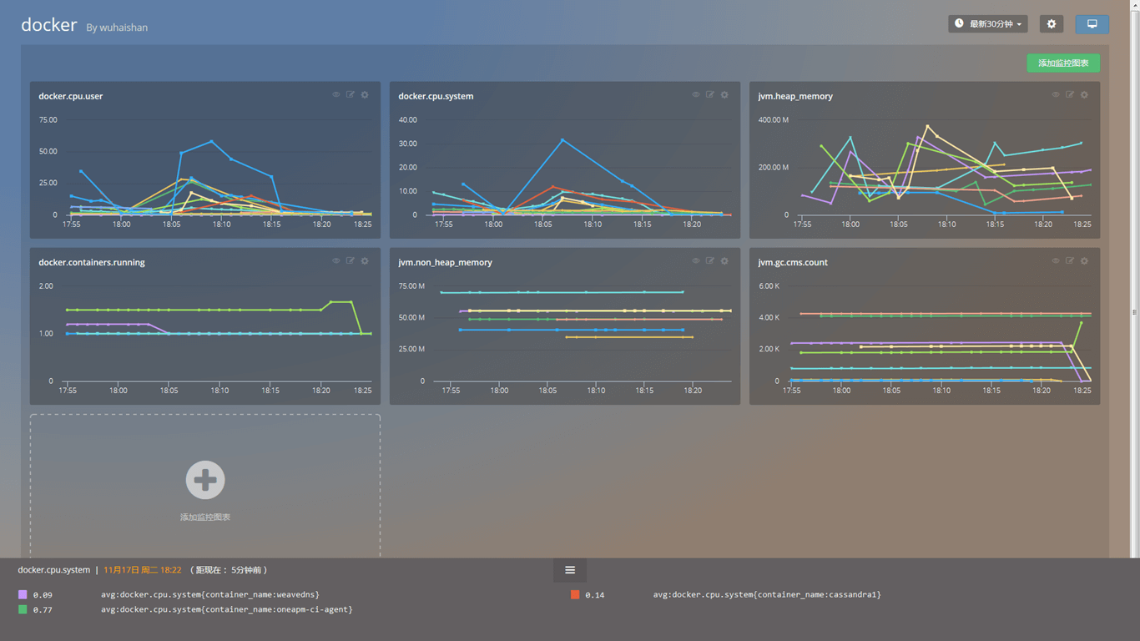Click legend entry container_name:cassandra1
The image size is (1140, 641).
(767, 595)
